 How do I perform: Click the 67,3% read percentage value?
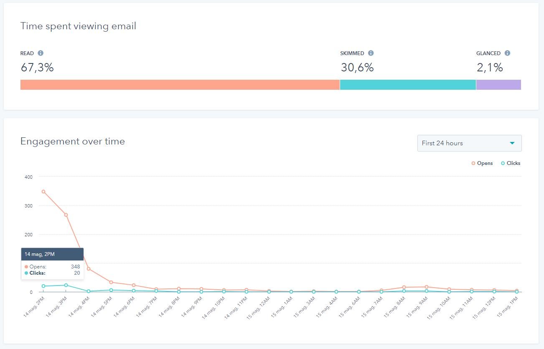pos(37,67)
